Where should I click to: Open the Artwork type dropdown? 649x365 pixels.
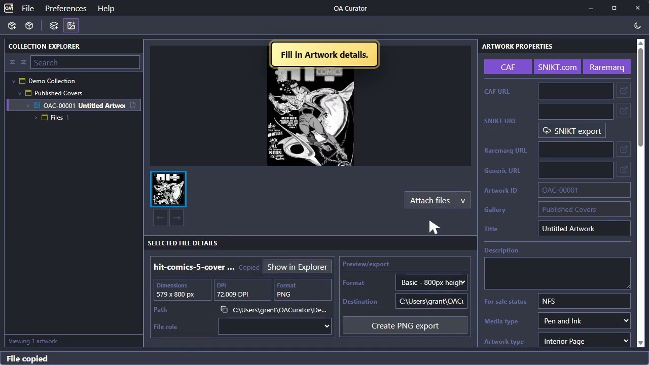[x=584, y=341]
